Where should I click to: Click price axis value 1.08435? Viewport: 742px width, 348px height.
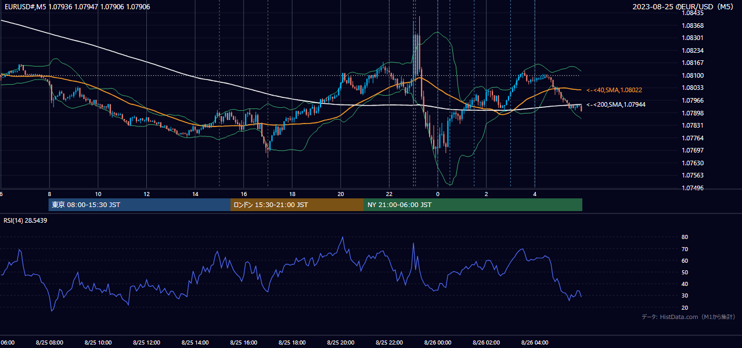(693, 13)
